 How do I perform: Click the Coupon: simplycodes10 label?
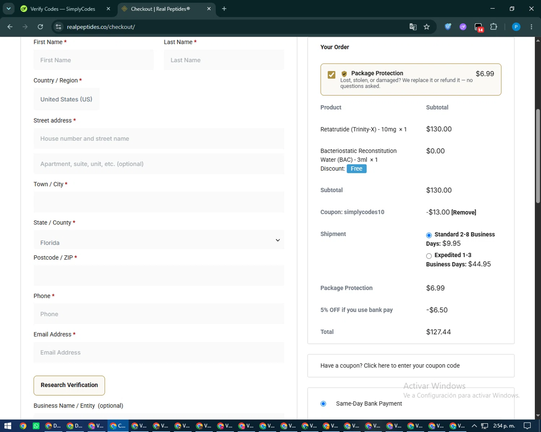click(352, 212)
